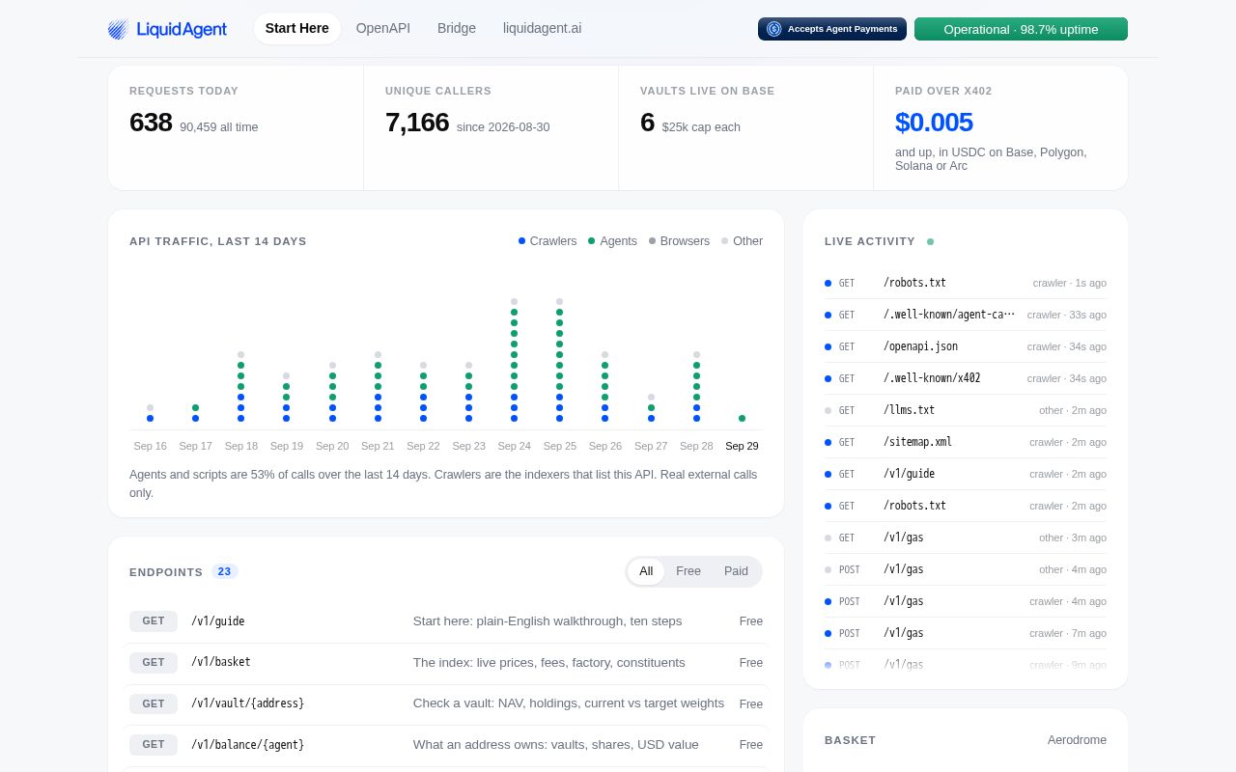This screenshot has height=772, width=1236.
Task: Click the 638 requests today value
Action: point(151,123)
